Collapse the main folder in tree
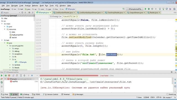This screenshot has height=100, width=177. point(2,24)
